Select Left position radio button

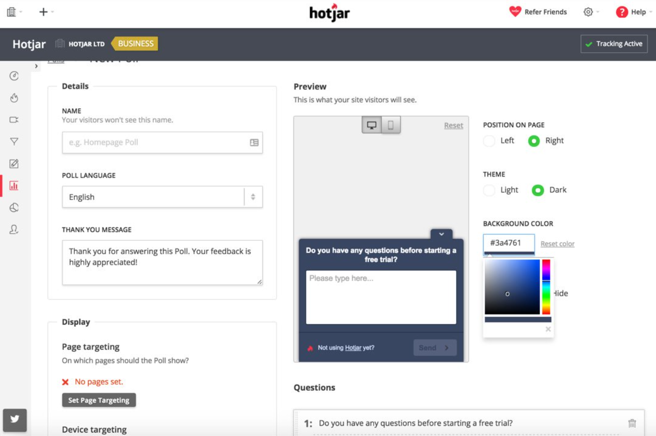pyautogui.click(x=489, y=141)
